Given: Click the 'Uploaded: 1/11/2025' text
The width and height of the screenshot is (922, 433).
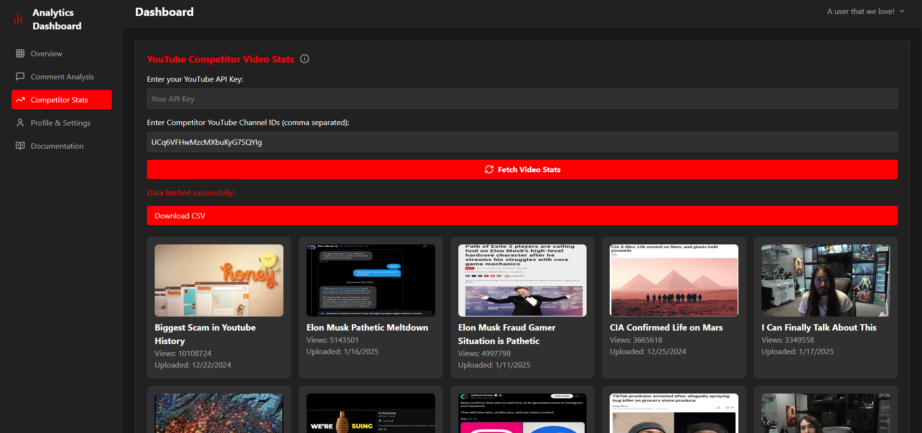Looking at the screenshot, I should click(494, 365).
